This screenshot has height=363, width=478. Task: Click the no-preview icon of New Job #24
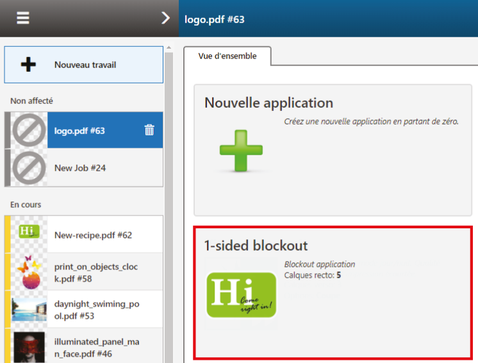pyautogui.click(x=29, y=168)
